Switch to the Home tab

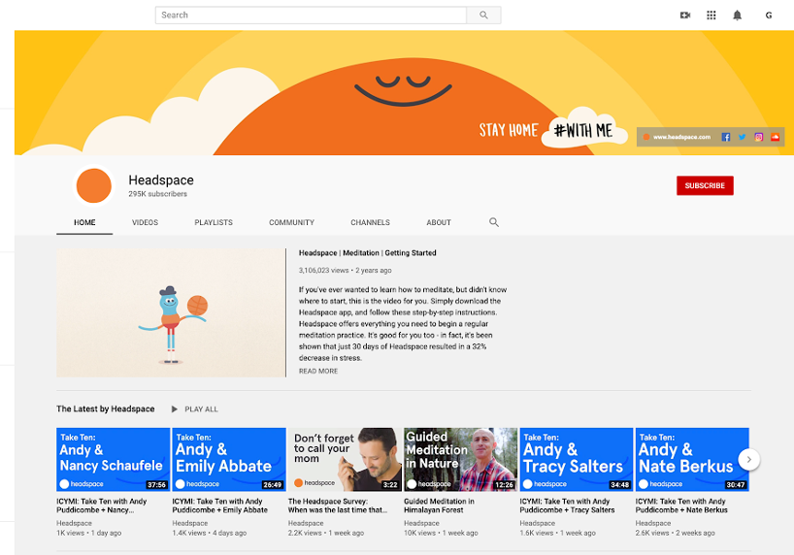click(84, 222)
